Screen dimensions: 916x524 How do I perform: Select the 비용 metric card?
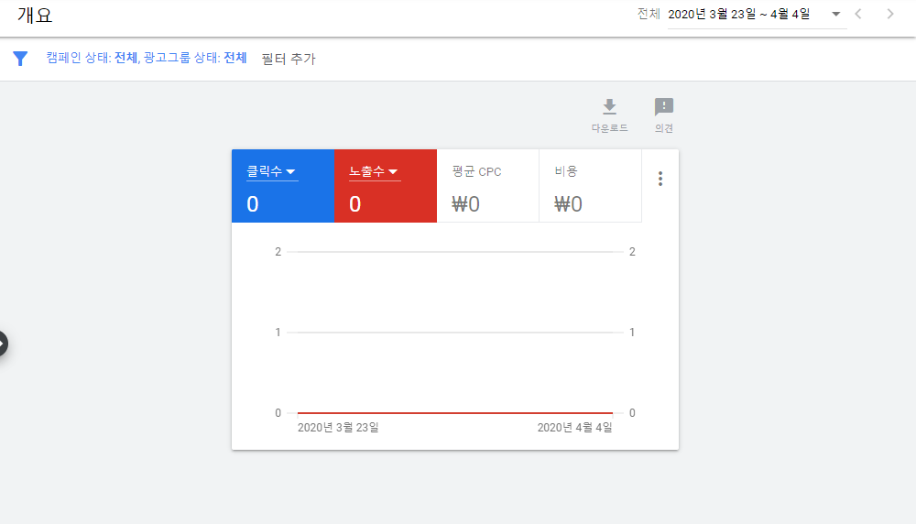[x=590, y=186]
